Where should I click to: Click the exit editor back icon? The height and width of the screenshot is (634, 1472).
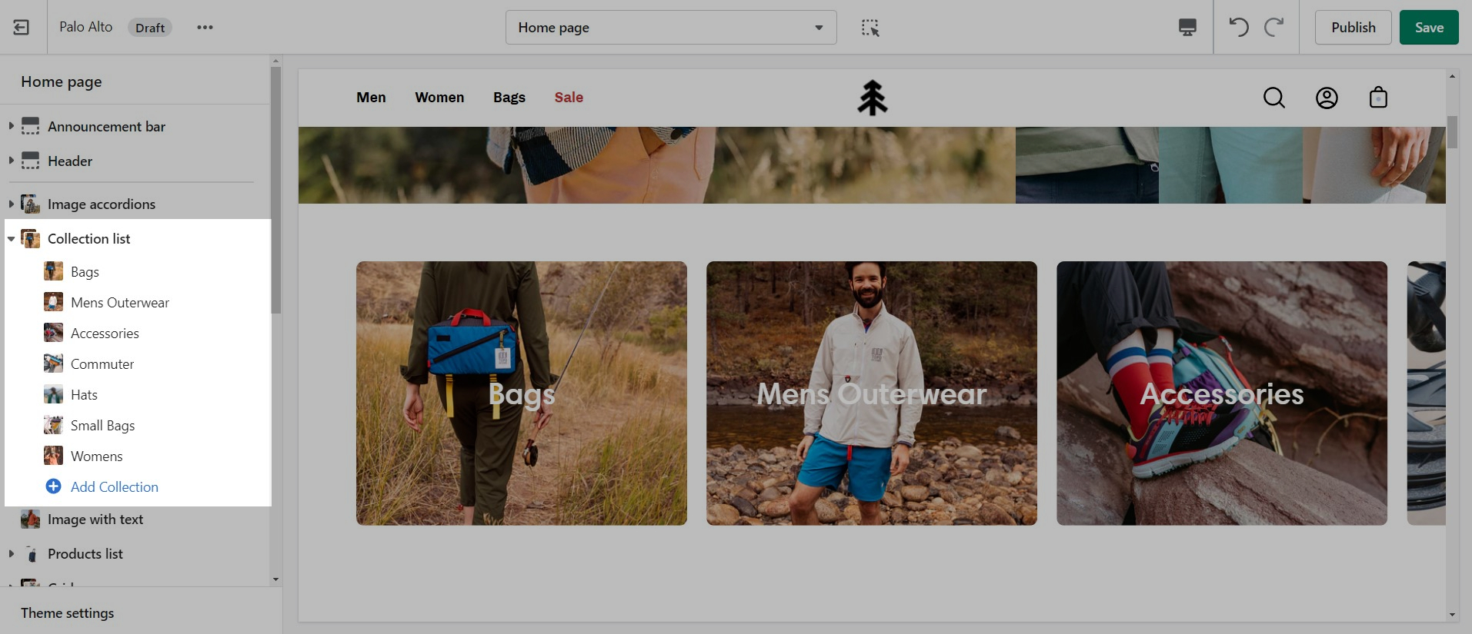click(x=22, y=28)
